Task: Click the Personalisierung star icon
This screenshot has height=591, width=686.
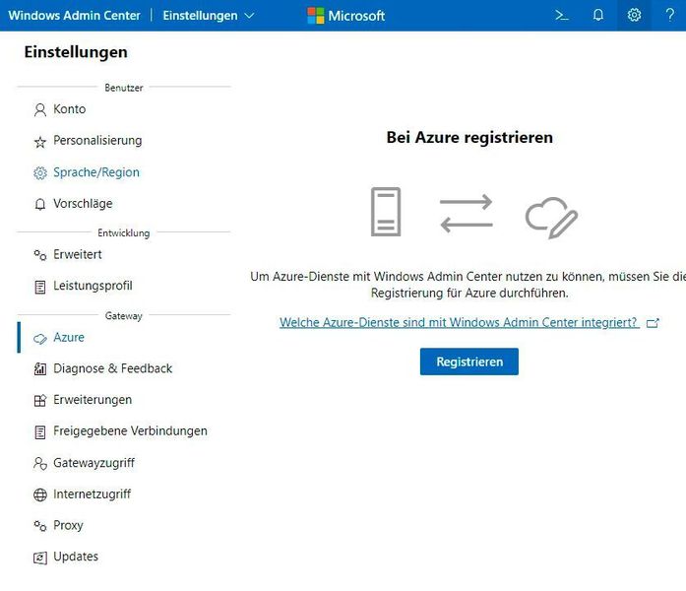Action: click(x=39, y=142)
